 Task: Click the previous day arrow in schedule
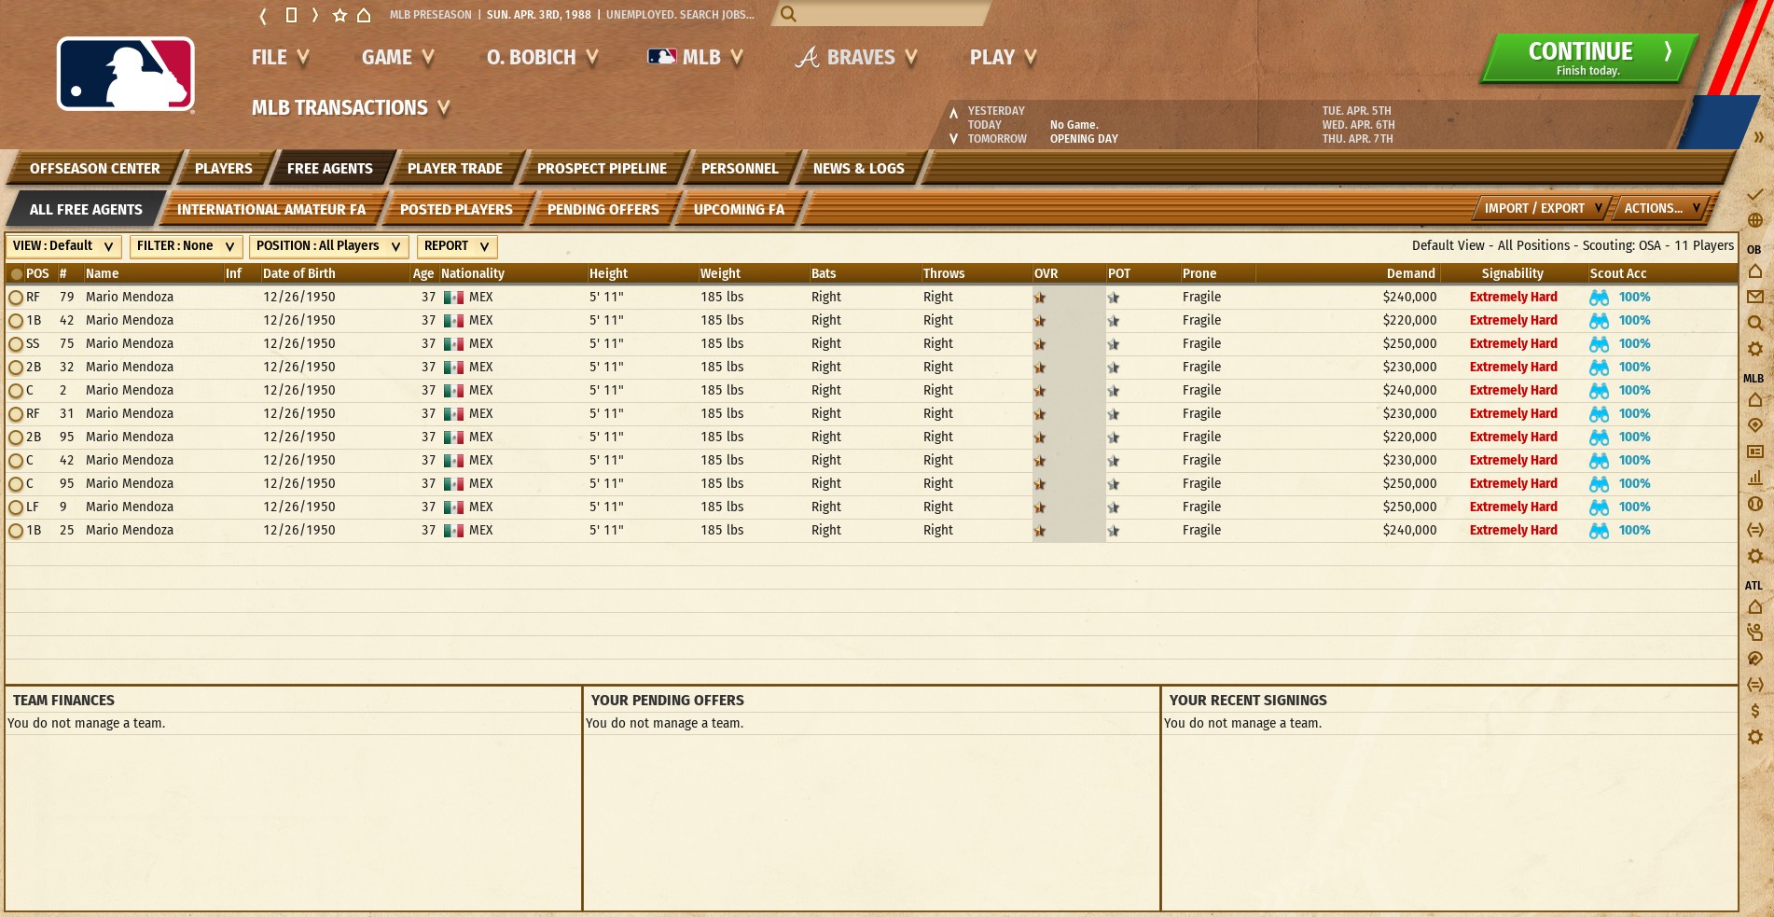point(953,113)
